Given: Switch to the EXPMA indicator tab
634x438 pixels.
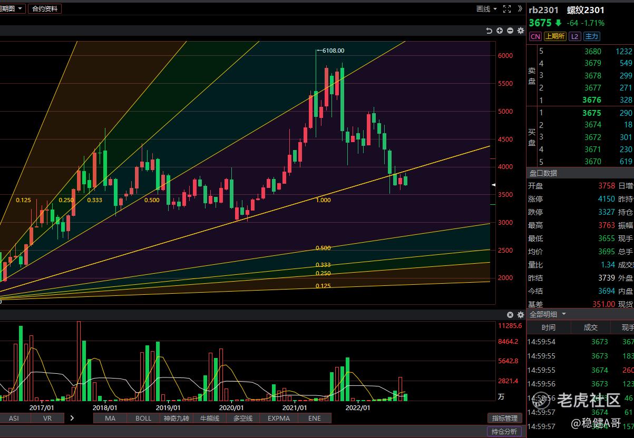Looking at the screenshot, I should pos(279,418).
